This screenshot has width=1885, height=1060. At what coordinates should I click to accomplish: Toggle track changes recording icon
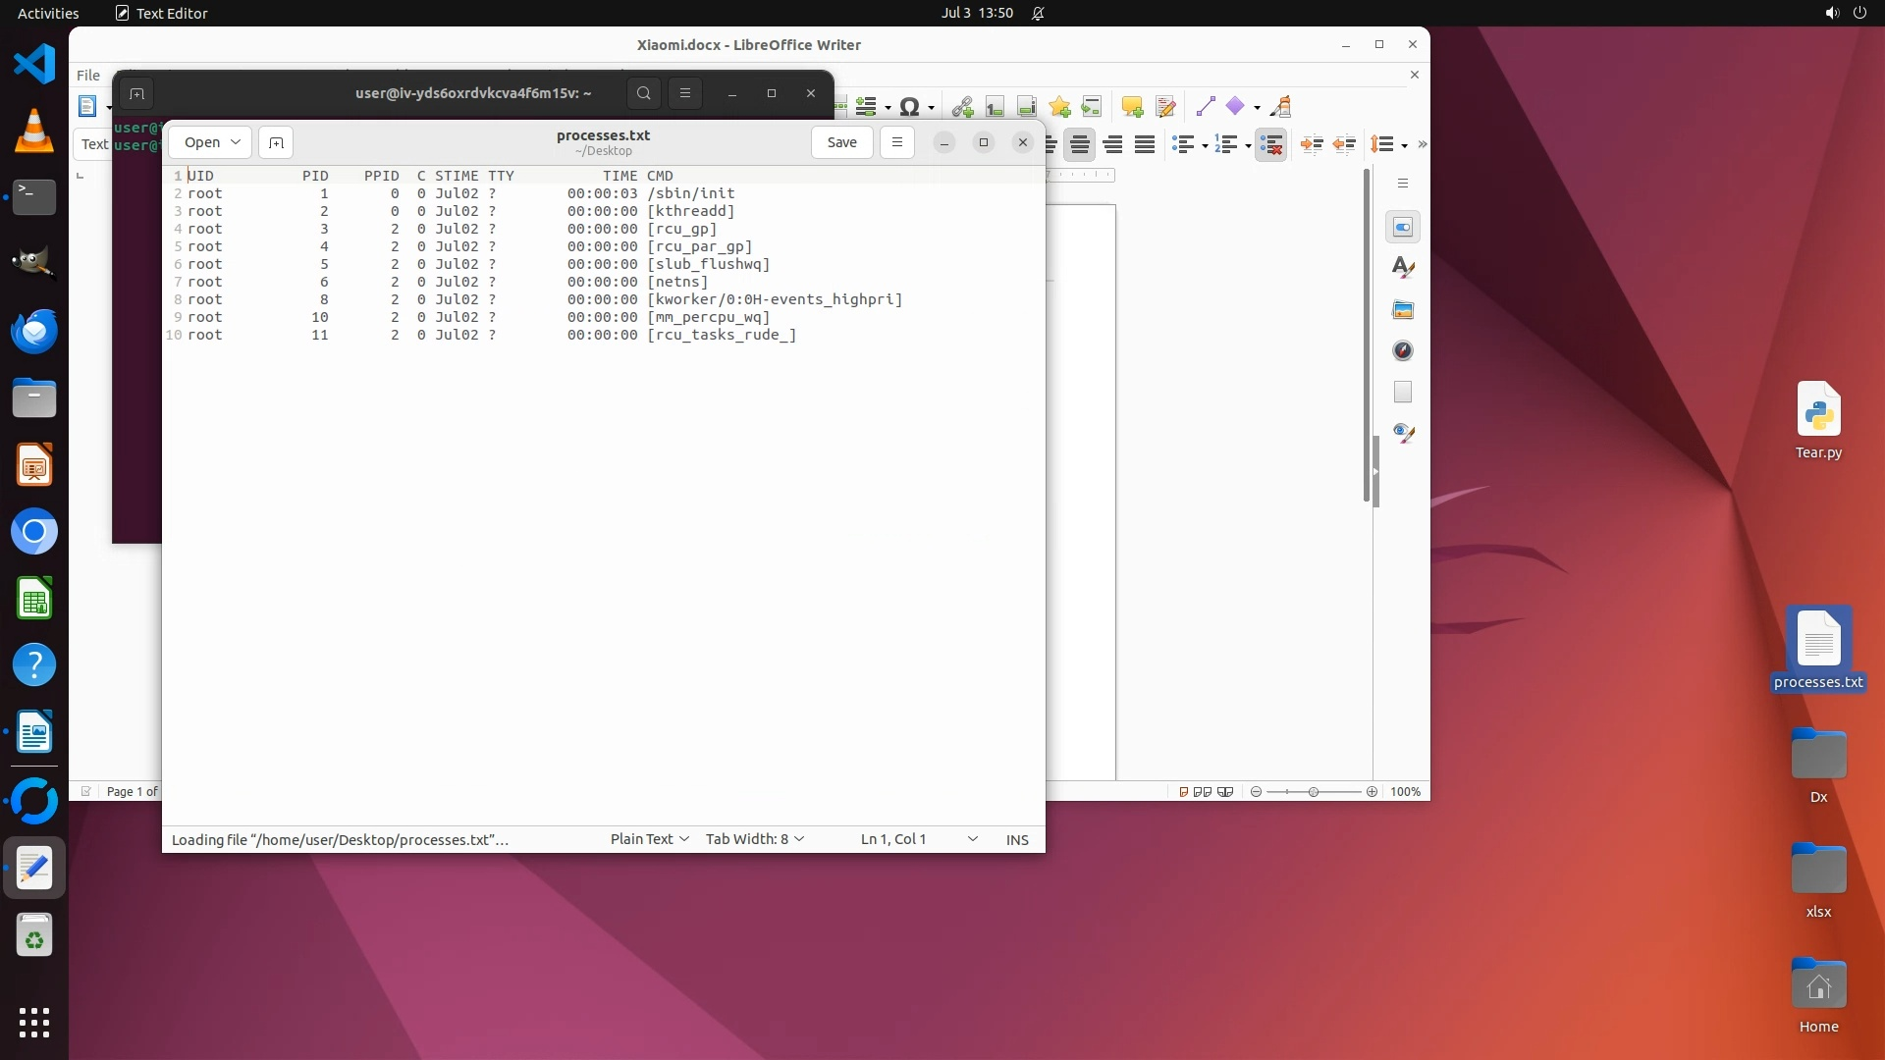coord(1165,107)
